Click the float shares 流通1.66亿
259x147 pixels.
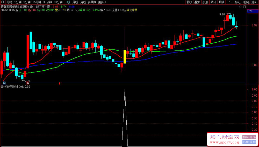119,10
